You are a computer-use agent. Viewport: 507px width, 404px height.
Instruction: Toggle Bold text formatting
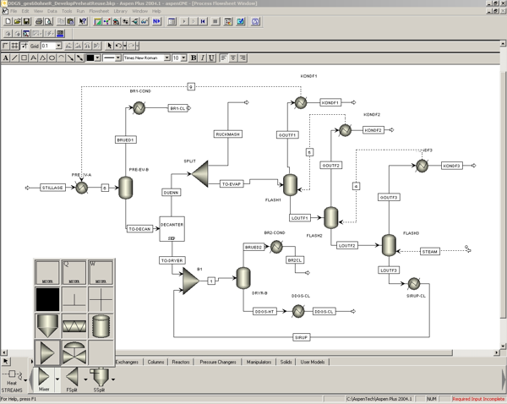coord(194,58)
